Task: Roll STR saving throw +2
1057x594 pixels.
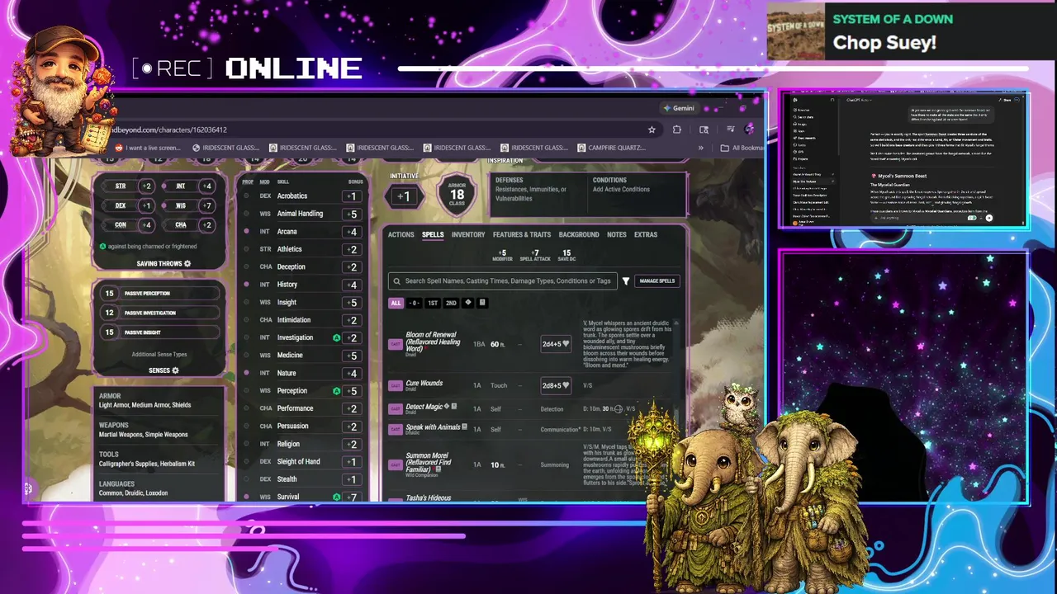Action: pos(145,186)
